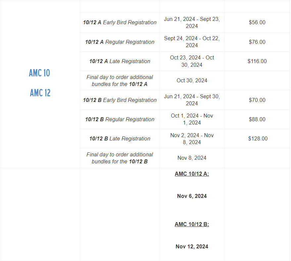Select the 10/12 A Early Bird Registration label
This screenshot has width=291, height=261.
(x=120, y=23)
